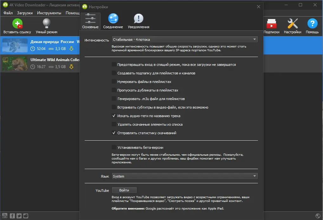
Task: Switch to Соединение settings tab
Action: 113,21
